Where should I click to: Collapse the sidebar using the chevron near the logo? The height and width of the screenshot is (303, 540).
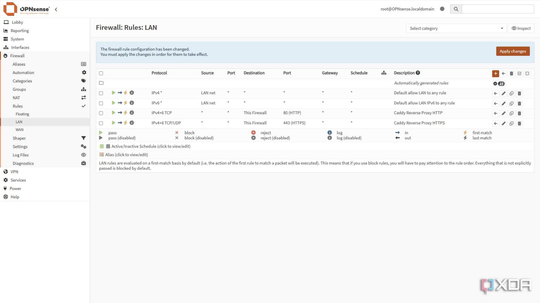[56, 9]
